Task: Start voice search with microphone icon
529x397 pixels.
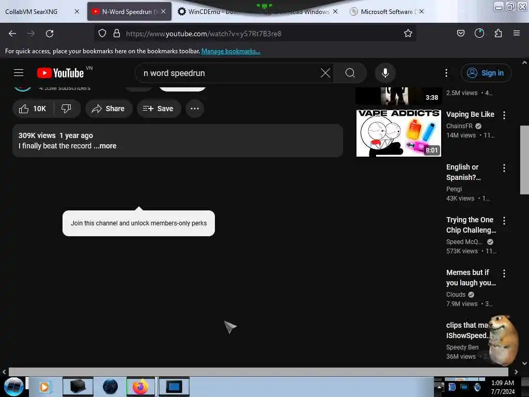Action: pyautogui.click(x=385, y=73)
